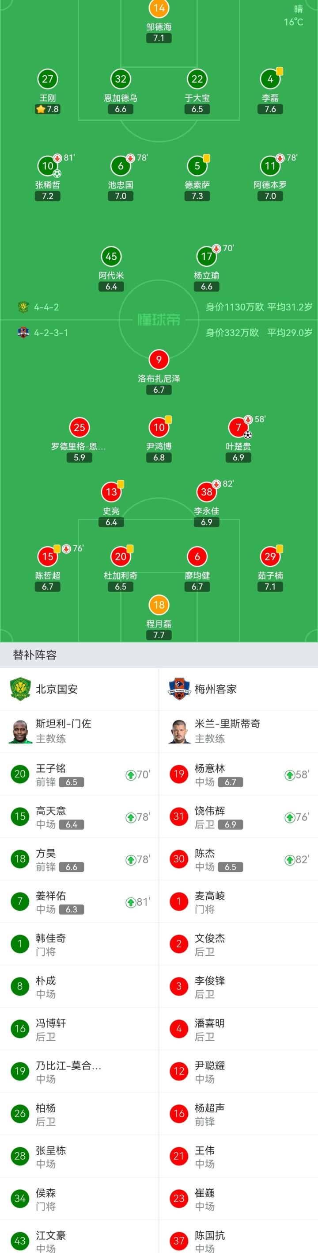Tap substitute 王子铭 row
Image resolution: width=318 pixels, height=1253 pixels.
point(79,774)
